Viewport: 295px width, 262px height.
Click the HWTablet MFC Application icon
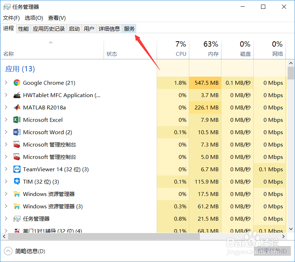(17, 95)
